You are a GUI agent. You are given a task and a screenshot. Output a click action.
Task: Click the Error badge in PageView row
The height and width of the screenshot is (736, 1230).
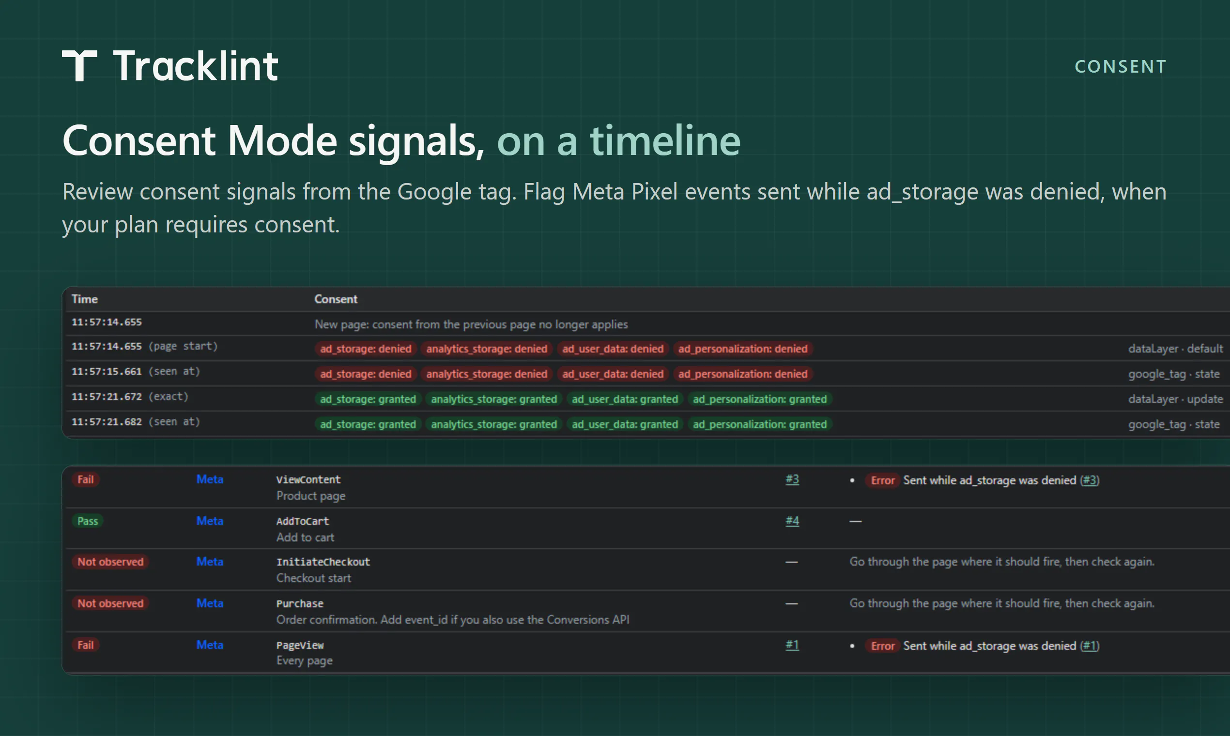(882, 646)
